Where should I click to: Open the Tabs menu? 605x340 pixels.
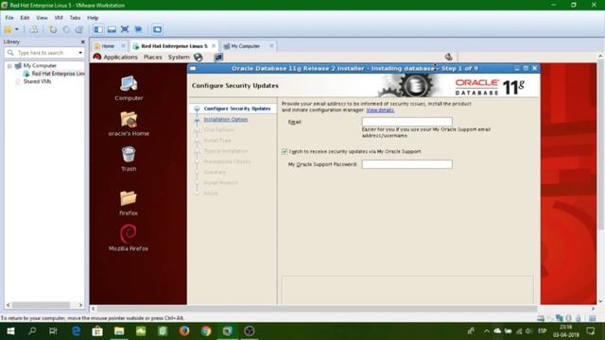tap(75, 18)
